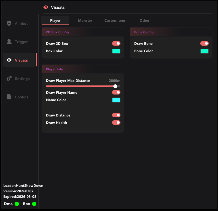Click the gears icon for Settings
The height and width of the screenshot is (211, 218).
9,79
